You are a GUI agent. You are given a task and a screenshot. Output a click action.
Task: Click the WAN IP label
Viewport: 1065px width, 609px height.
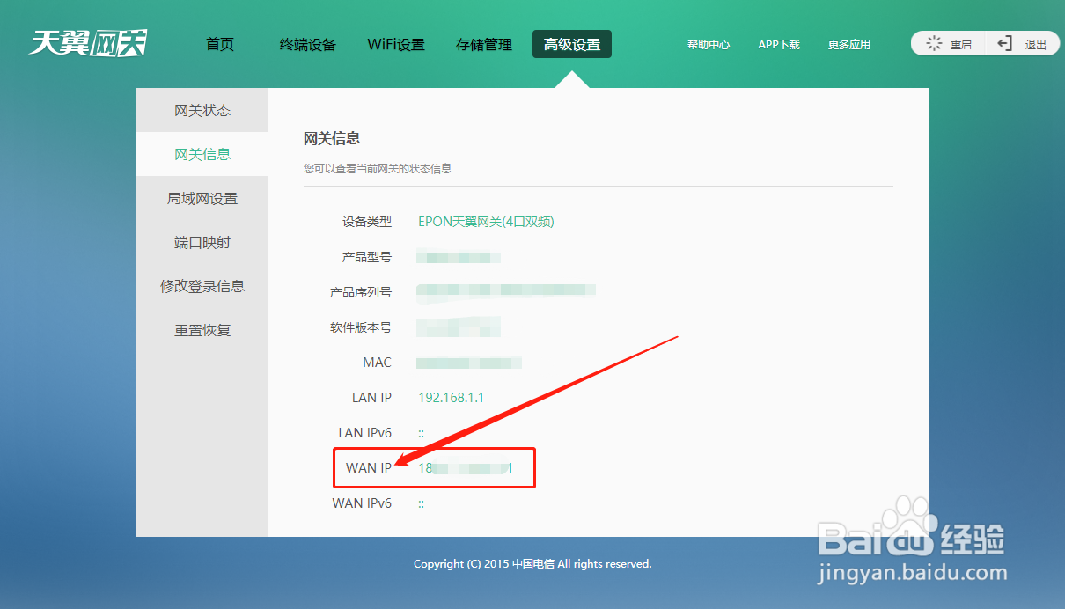point(369,468)
